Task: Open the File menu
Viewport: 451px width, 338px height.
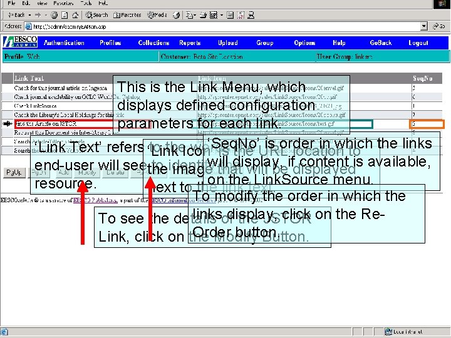Action: pos(11,3)
